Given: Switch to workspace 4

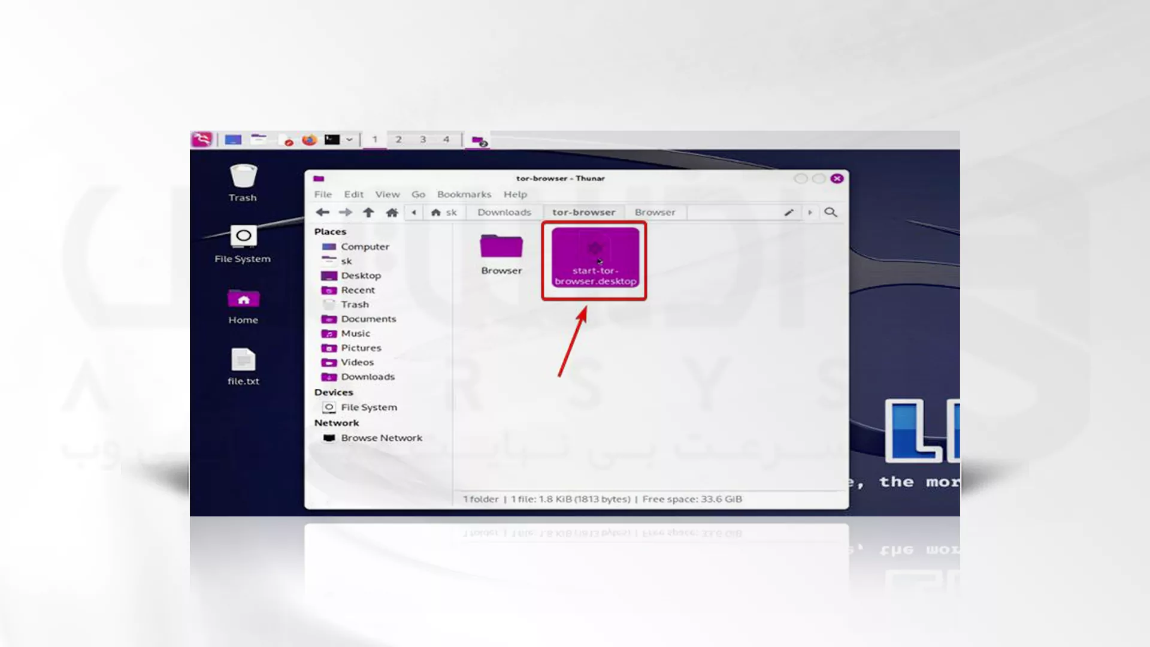Looking at the screenshot, I should click(x=446, y=140).
